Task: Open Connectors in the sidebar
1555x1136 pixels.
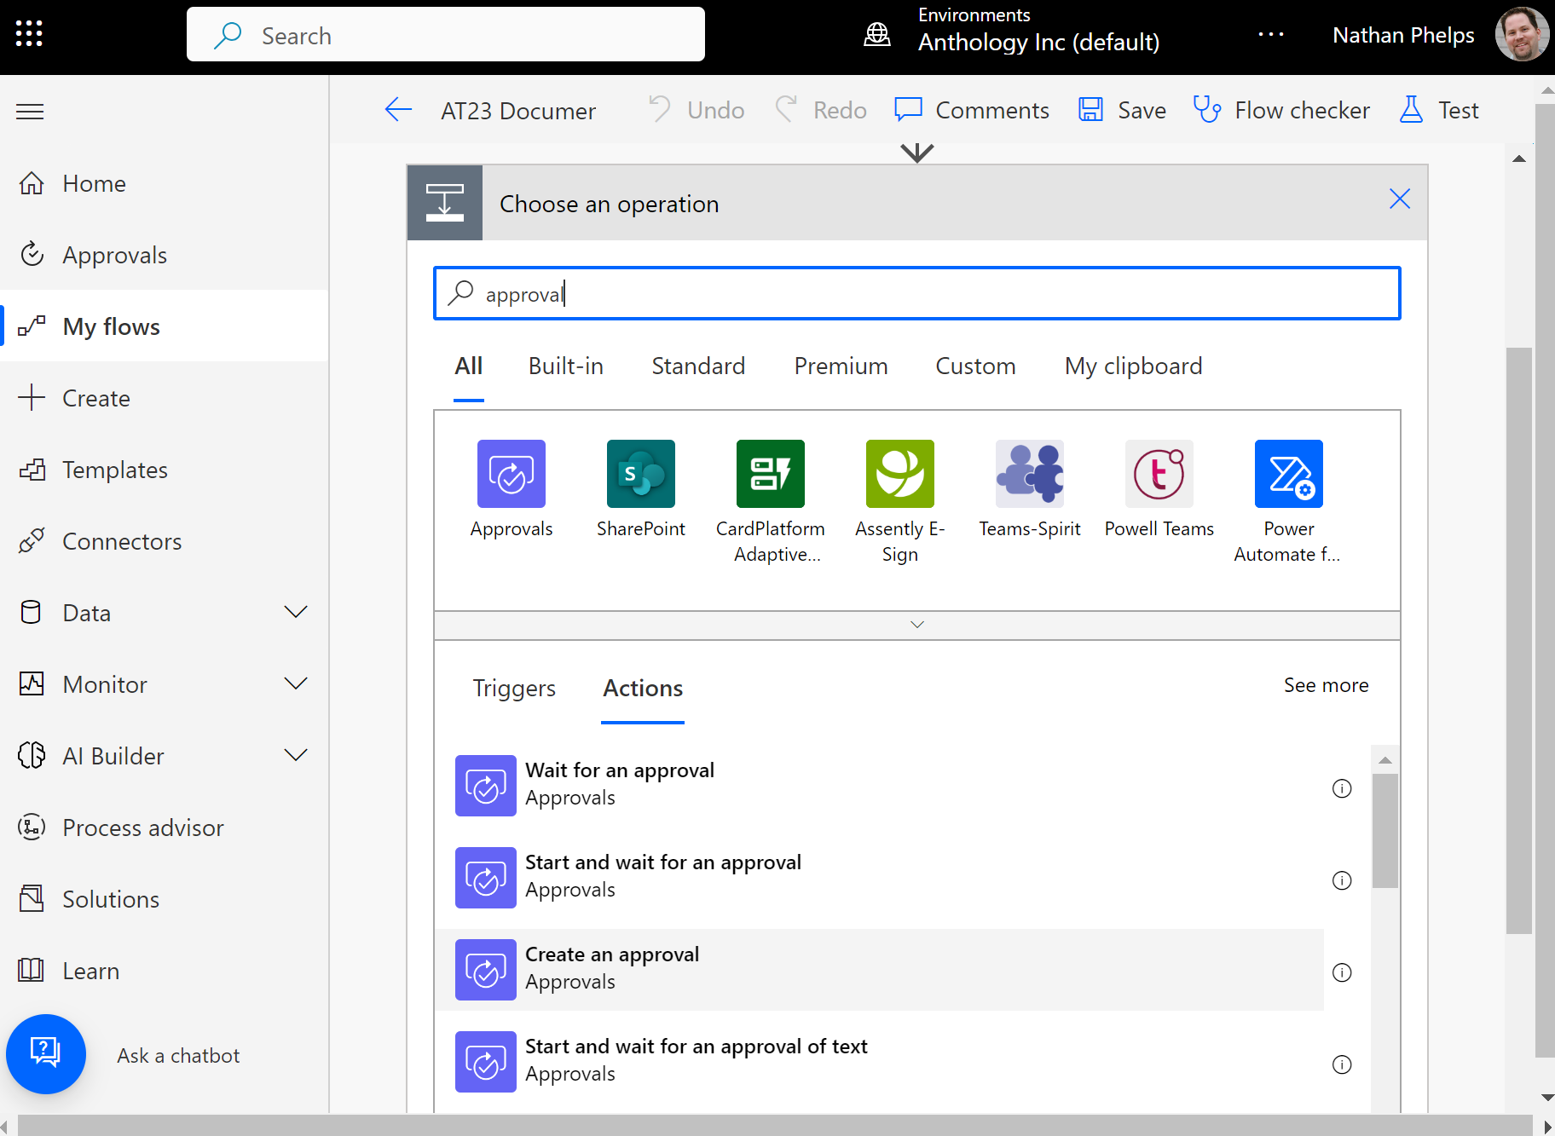Action: click(x=164, y=541)
